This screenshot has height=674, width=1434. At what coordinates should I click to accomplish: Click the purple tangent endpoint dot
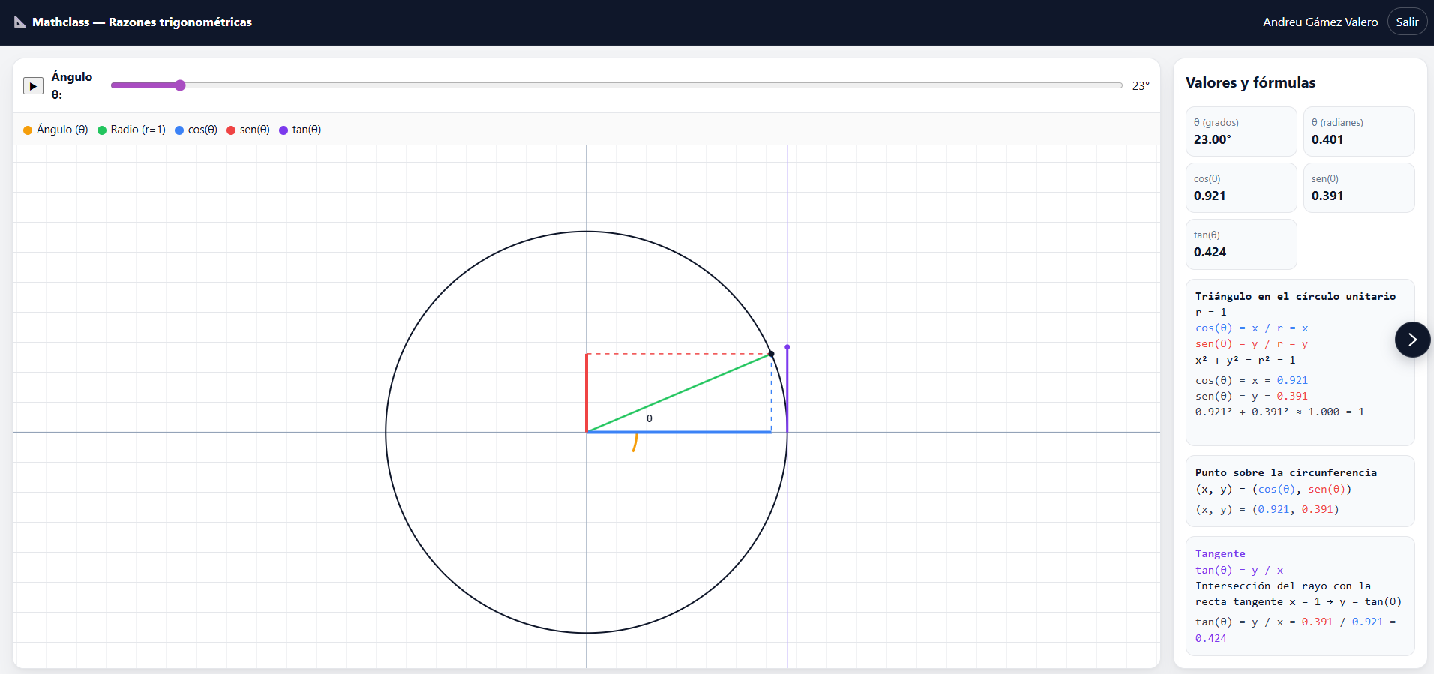787,347
